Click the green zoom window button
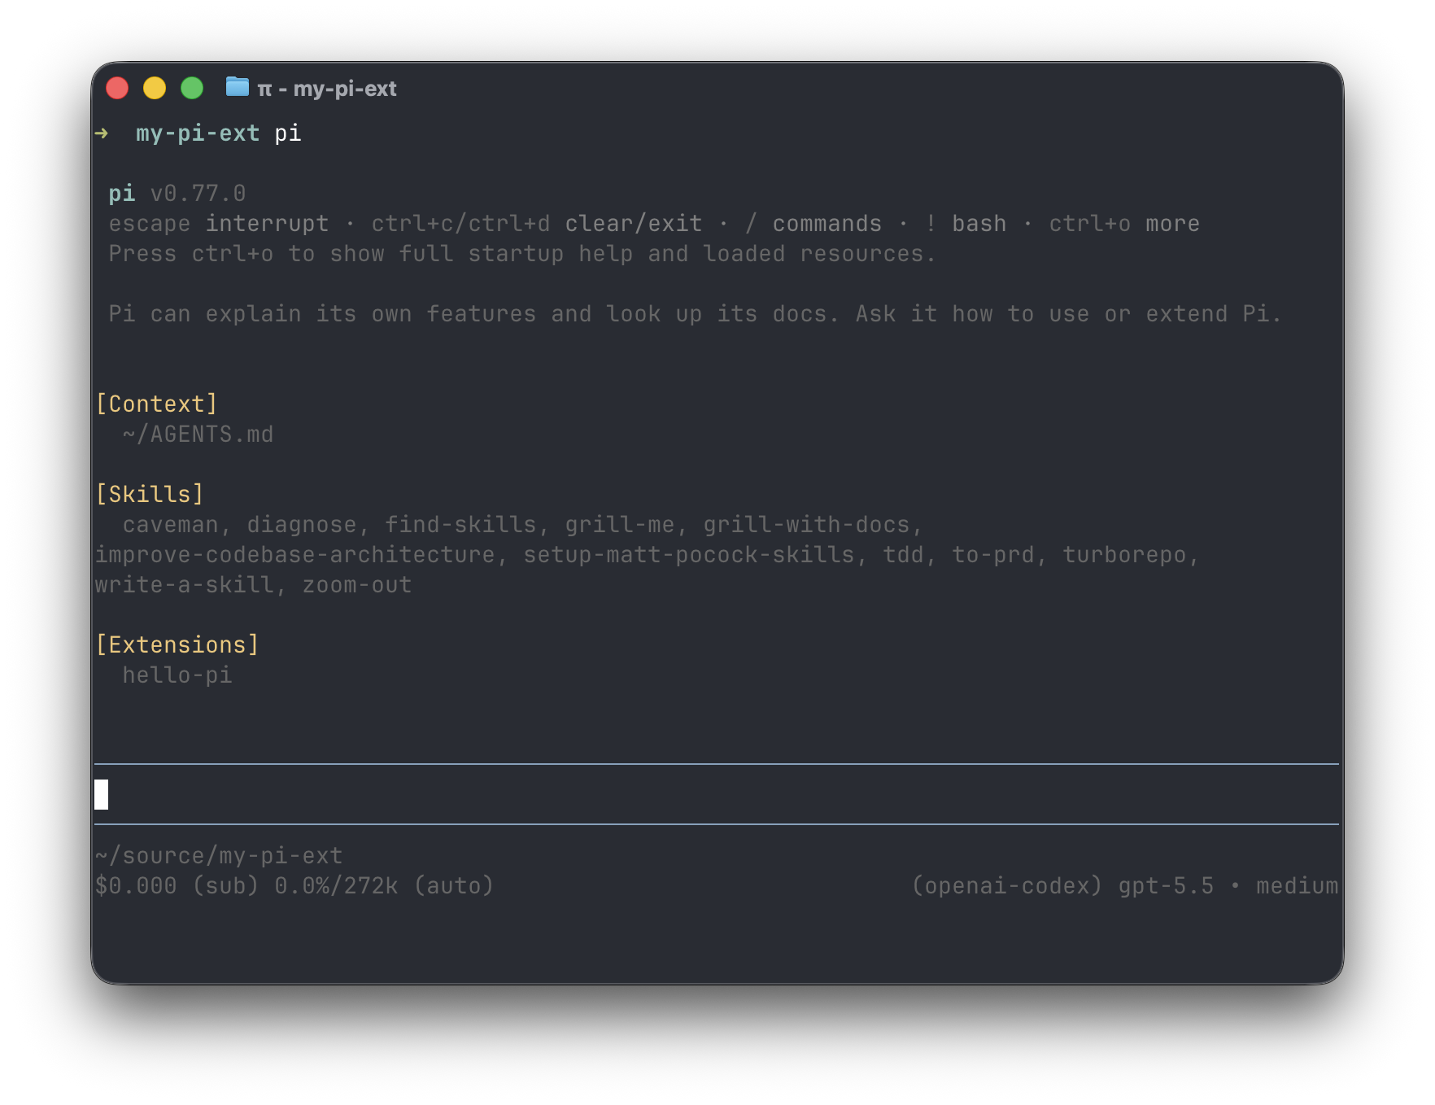This screenshot has height=1105, width=1435. pyautogui.click(x=192, y=88)
